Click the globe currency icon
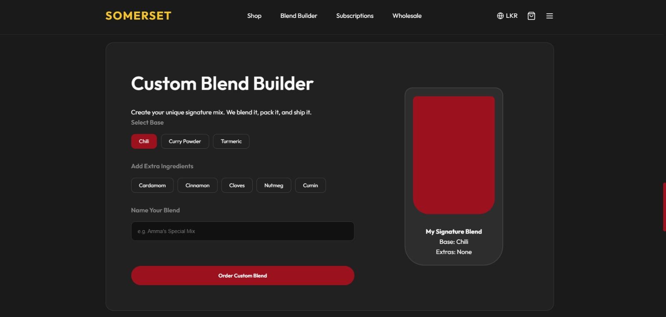 click(x=500, y=16)
